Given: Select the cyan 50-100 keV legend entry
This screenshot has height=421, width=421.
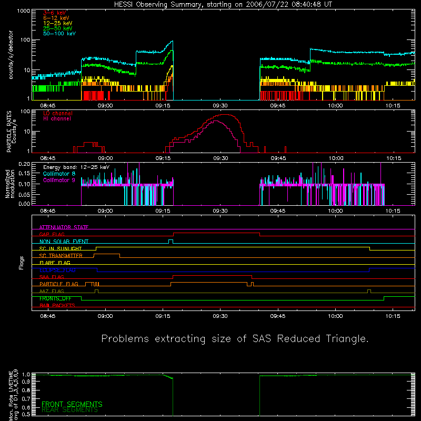Looking at the screenshot, I should (59, 34).
